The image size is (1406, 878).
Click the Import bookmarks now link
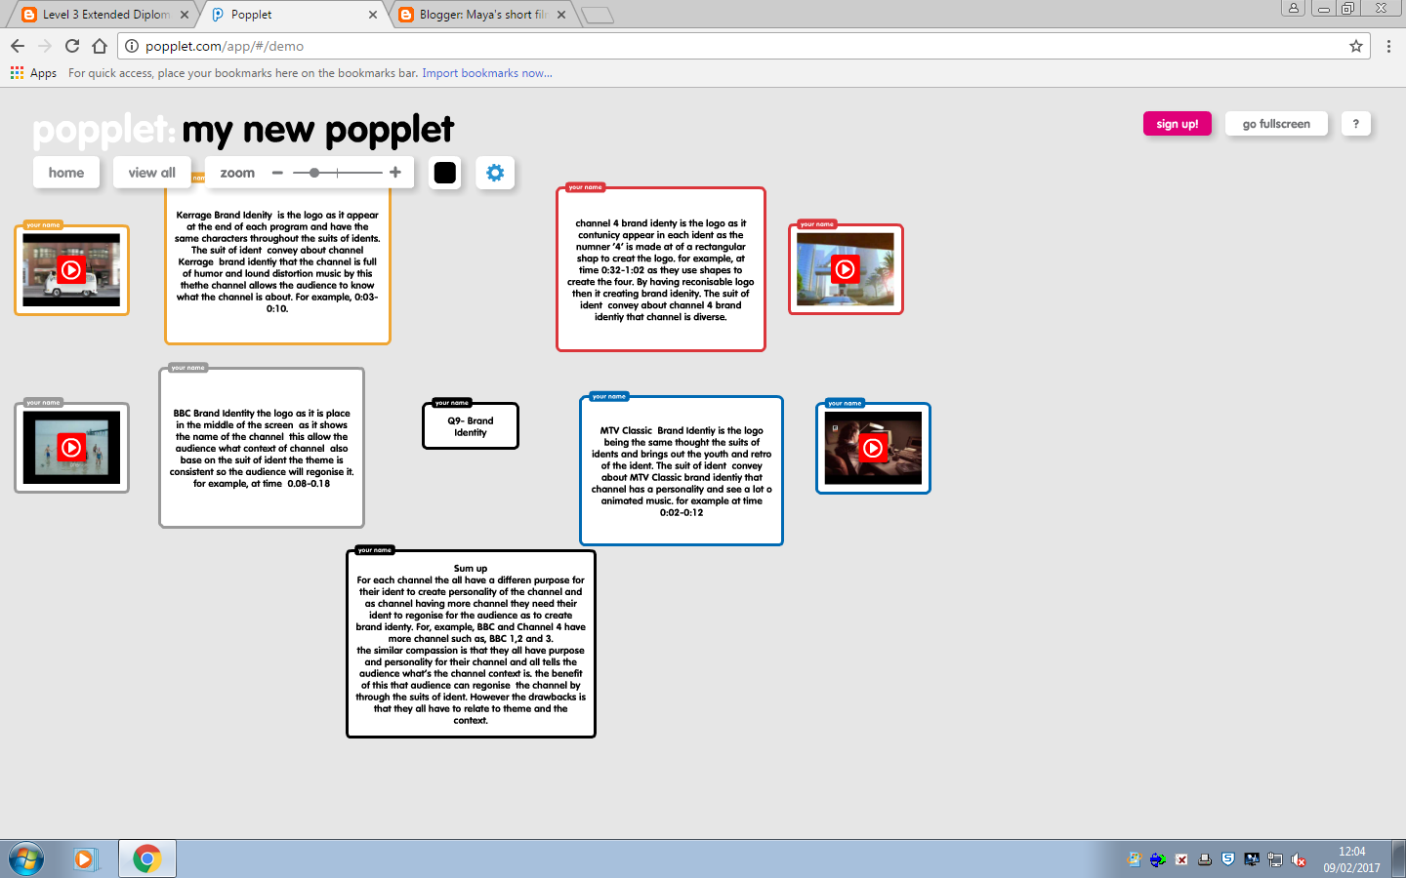tap(487, 73)
